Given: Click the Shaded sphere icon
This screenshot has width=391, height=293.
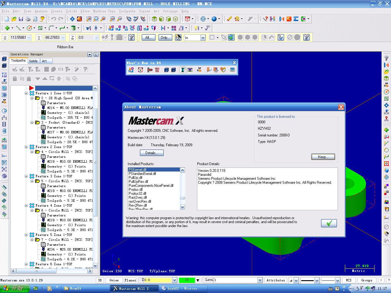Looking at the screenshot, I should point(214,19).
